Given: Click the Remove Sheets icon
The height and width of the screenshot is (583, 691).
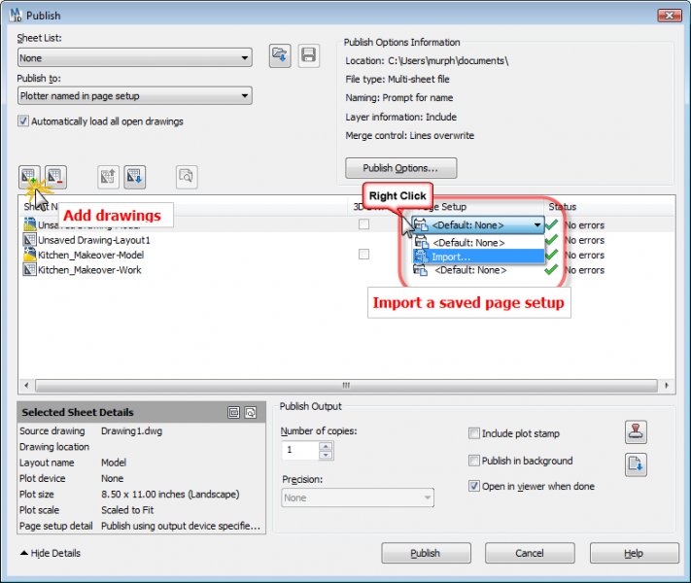Looking at the screenshot, I should [55, 177].
